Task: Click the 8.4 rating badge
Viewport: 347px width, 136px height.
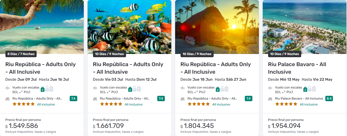Action: (329, 98)
